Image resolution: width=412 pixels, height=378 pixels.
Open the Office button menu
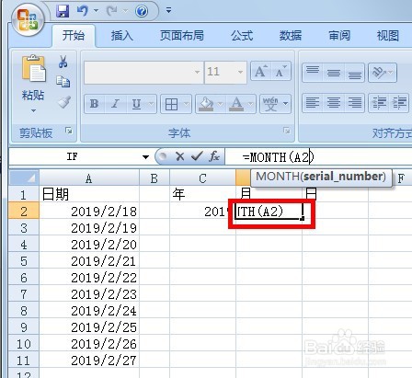[x=29, y=20]
